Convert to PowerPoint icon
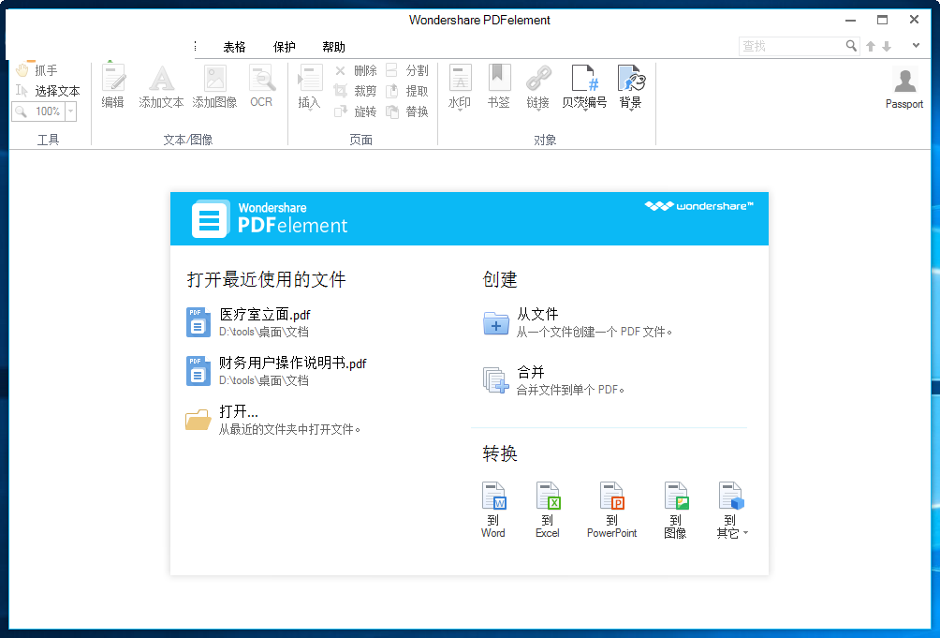Screen dimensions: 940x638 611,510
